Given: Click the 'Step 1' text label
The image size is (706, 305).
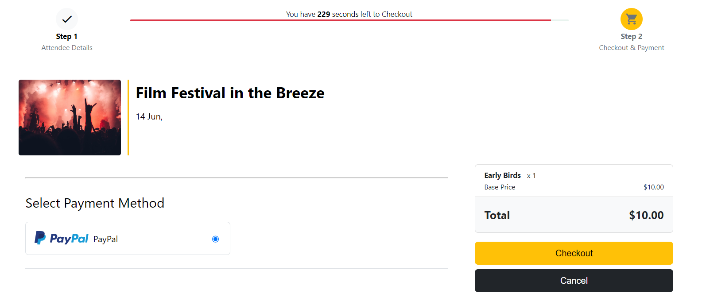Looking at the screenshot, I should [67, 36].
